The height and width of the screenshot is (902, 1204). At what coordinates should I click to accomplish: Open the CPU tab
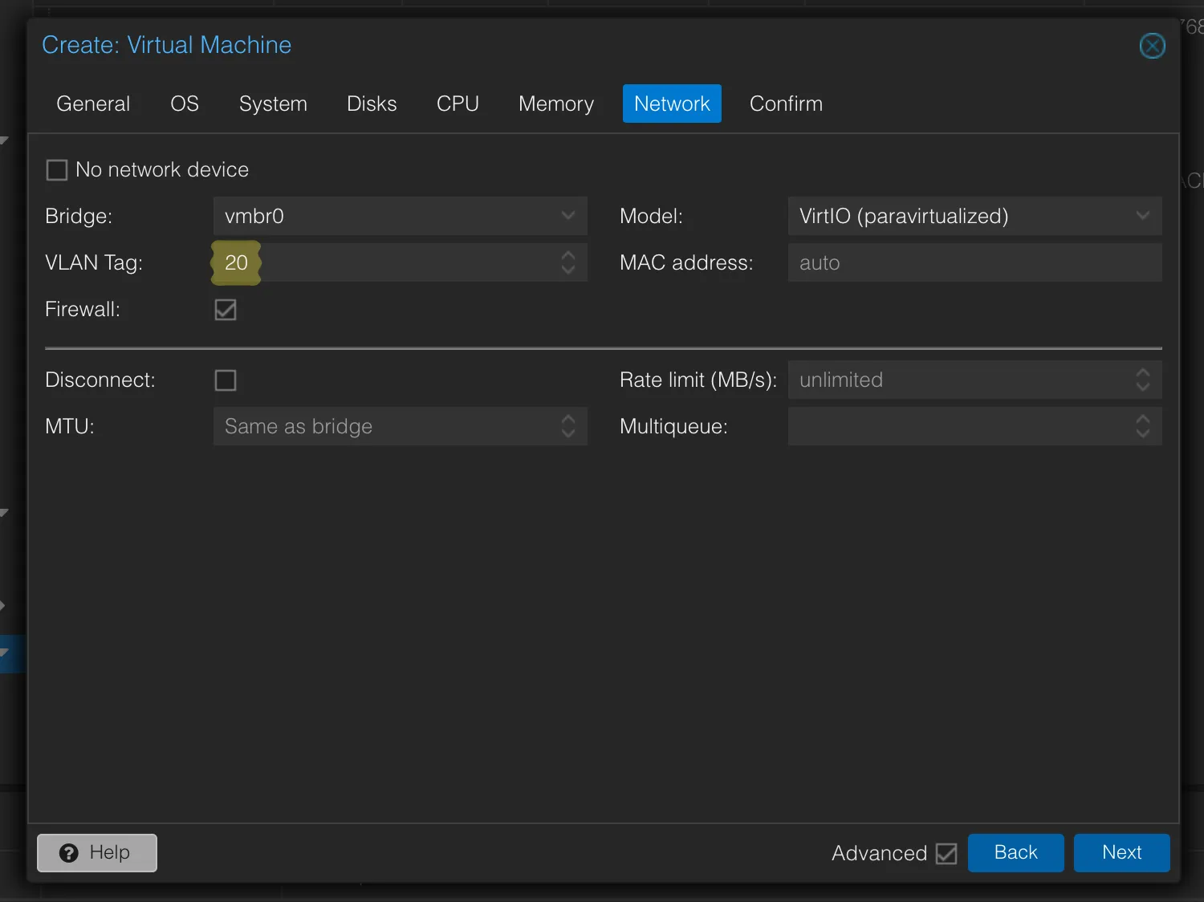coord(458,104)
